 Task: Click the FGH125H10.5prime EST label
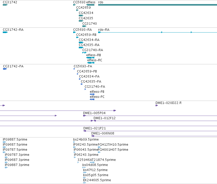pyautogui.click(x=113, y=145)
